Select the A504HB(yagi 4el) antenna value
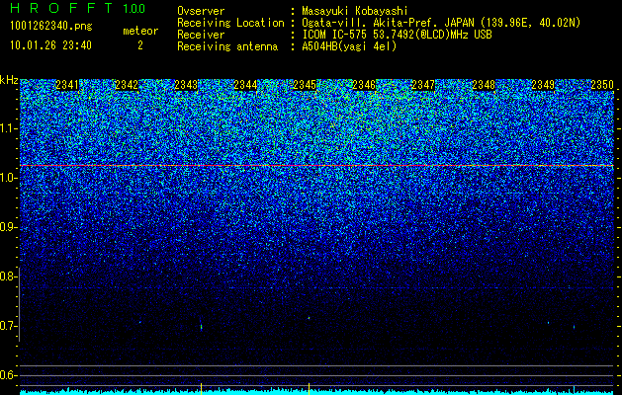 (349, 46)
